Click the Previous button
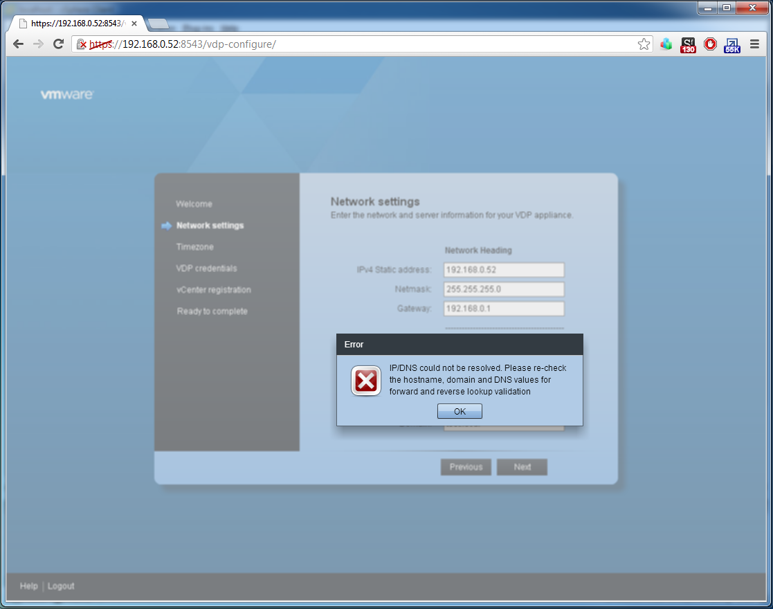Viewport: 773px width, 609px height. (466, 467)
